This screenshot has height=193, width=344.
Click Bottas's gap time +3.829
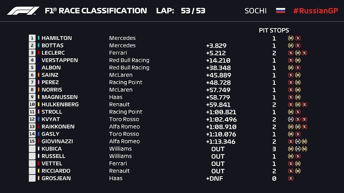tap(216, 46)
